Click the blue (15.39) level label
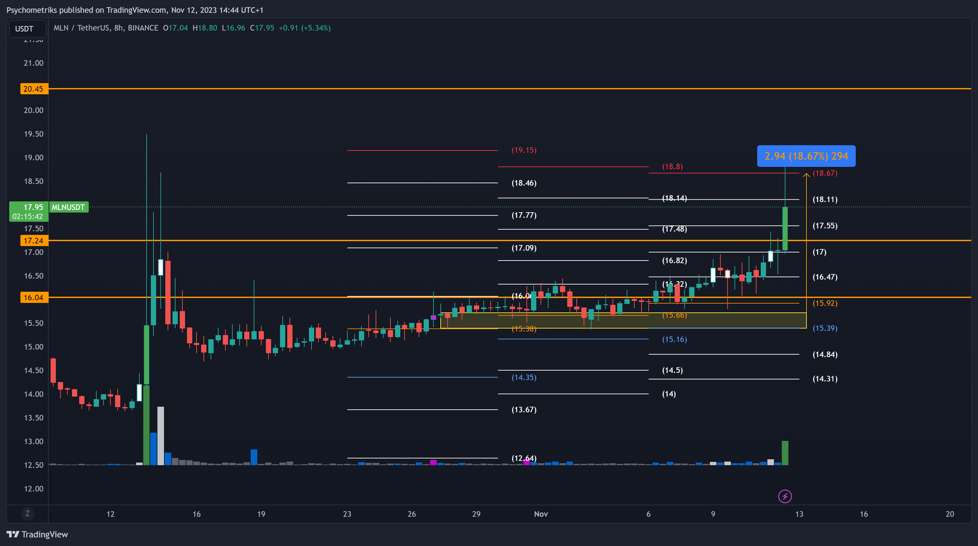This screenshot has width=978, height=546. pos(825,328)
